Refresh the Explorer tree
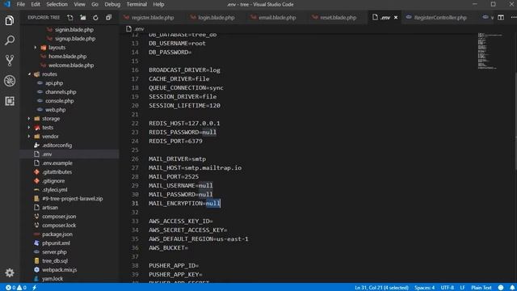 [95, 18]
